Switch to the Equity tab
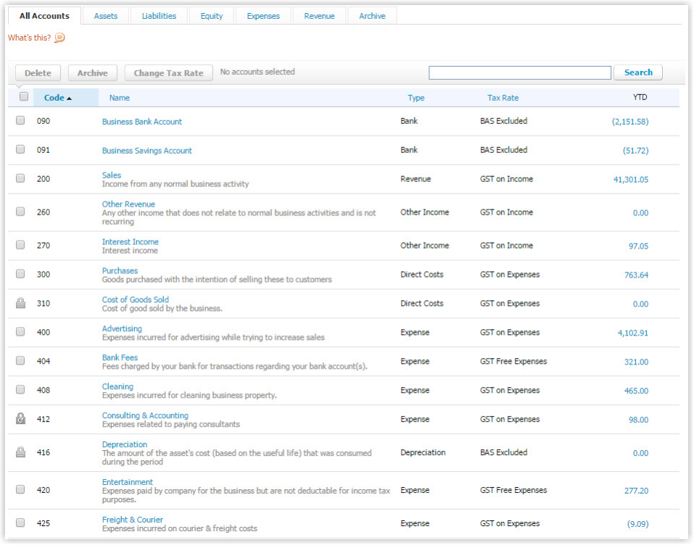Image resolution: width=694 pixels, height=545 pixels. tap(212, 16)
